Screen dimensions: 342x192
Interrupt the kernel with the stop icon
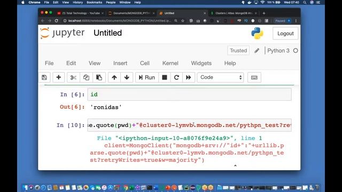[165, 77]
